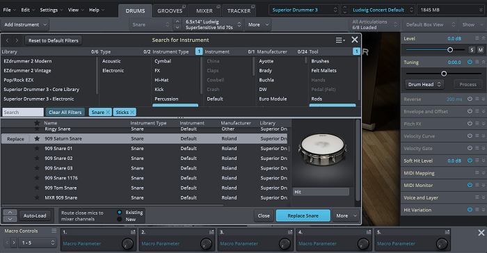The width and height of the screenshot is (487, 253).
Task: Open the Default Box View dropdown
Action: pyautogui.click(x=430, y=24)
